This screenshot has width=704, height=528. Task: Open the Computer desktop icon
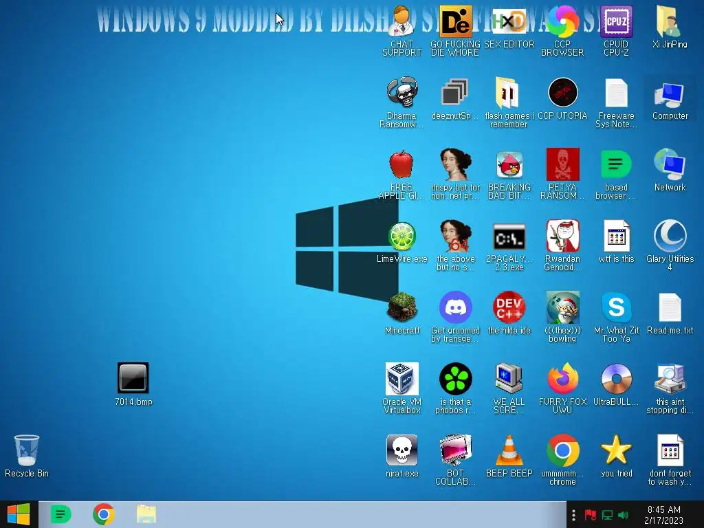pyautogui.click(x=670, y=100)
